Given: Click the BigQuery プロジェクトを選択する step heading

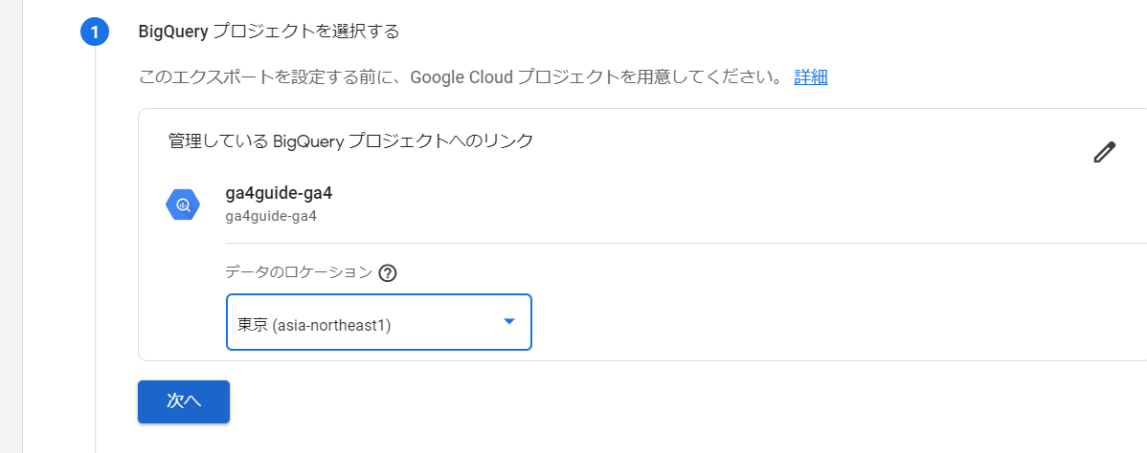Looking at the screenshot, I should click(269, 32).
